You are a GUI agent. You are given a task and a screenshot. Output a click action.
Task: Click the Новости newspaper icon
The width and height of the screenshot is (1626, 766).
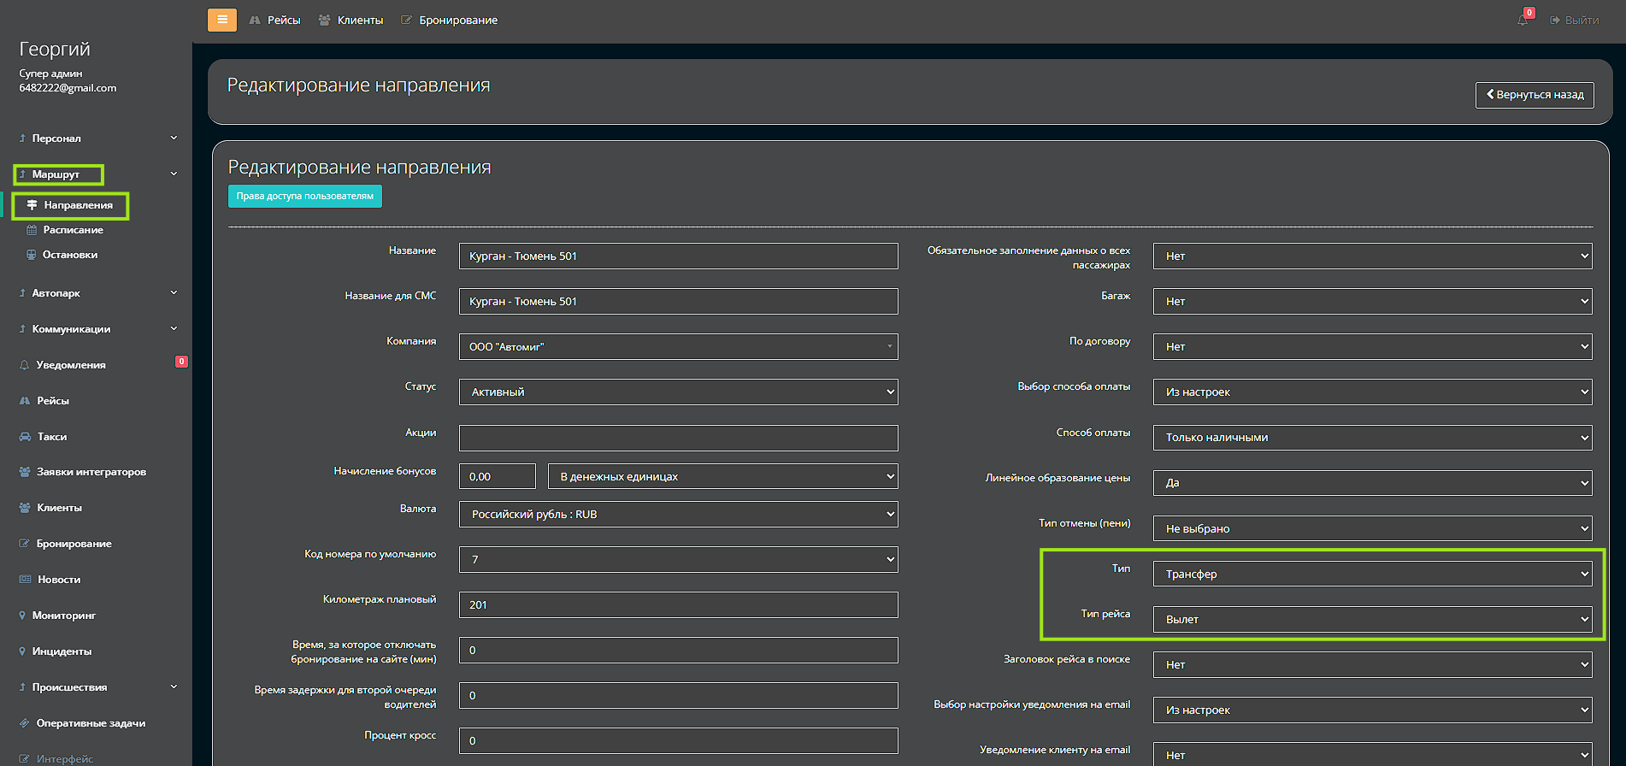pos(25,580)
